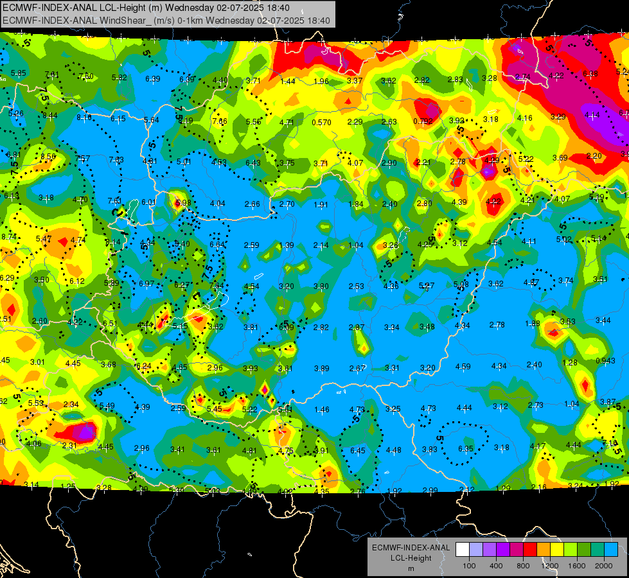The width and height of the screenshot is (629, 578).
Task: Click legend scale label 800
Action: [x=523, y=566]
